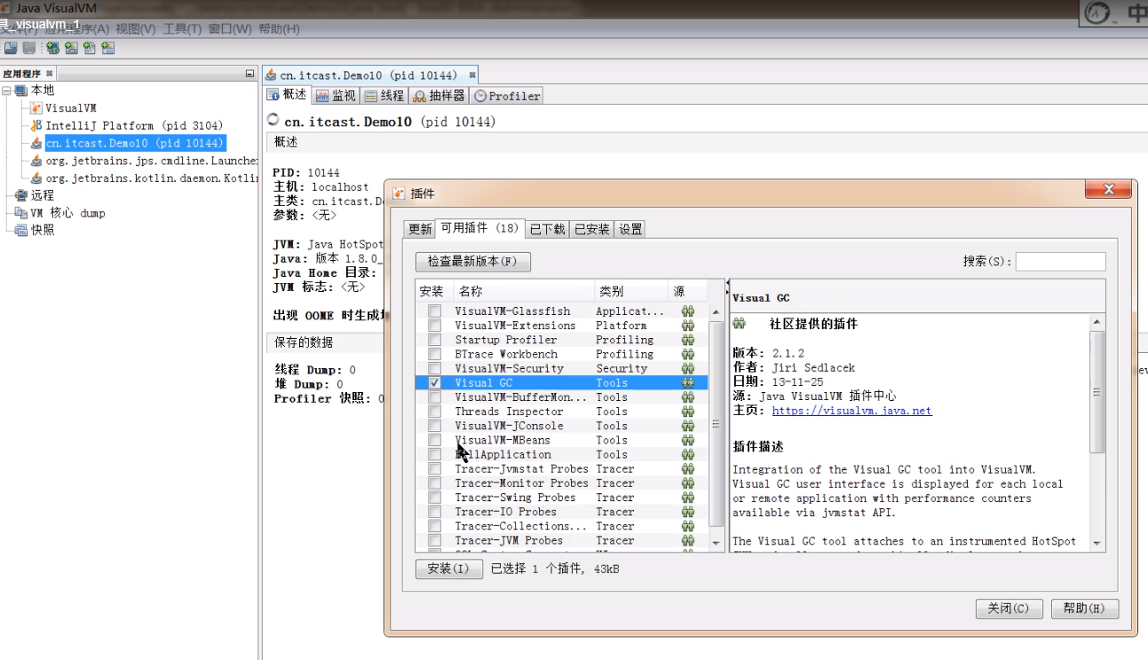
Task: Open the 监视 monitor tab
Action: [336, 95]
